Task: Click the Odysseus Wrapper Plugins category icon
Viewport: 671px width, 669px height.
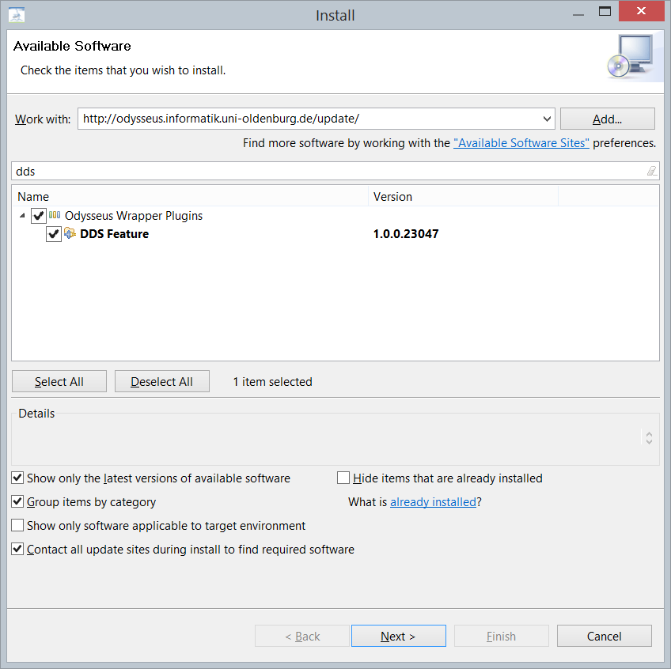Action: (55, 215)
